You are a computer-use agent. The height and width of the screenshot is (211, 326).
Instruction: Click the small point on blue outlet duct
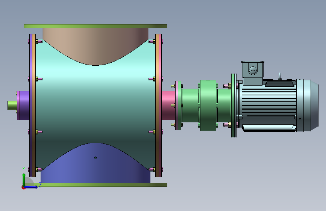(96, 158)
